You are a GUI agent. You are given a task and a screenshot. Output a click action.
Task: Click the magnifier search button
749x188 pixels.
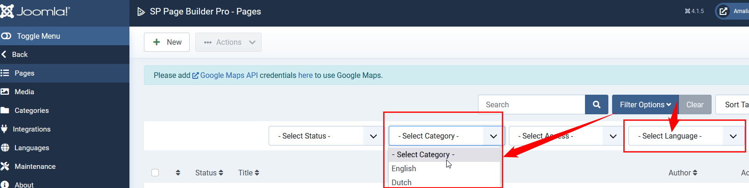tap(596, 104)
